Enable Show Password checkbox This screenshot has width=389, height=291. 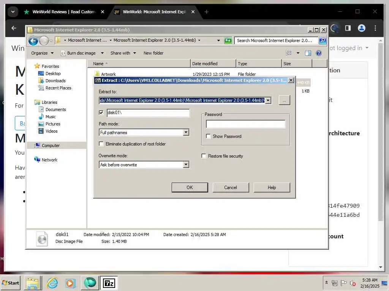[209, 136]
